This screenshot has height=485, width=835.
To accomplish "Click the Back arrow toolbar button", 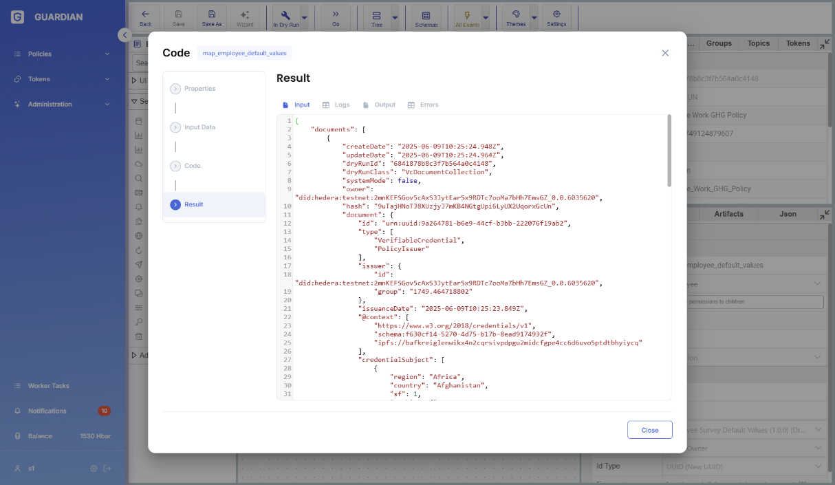I will (x=145, y=18).
